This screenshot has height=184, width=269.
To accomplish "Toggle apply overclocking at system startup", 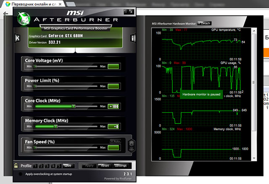I will [20, 174].
